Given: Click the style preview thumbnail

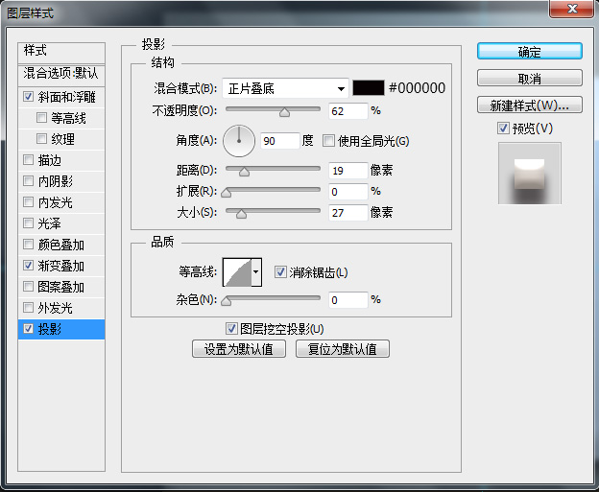Looking at the screenshot, I should point(530,173).
